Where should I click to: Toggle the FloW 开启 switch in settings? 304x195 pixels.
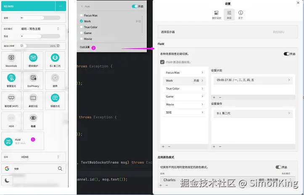click(x=287, y=54)
